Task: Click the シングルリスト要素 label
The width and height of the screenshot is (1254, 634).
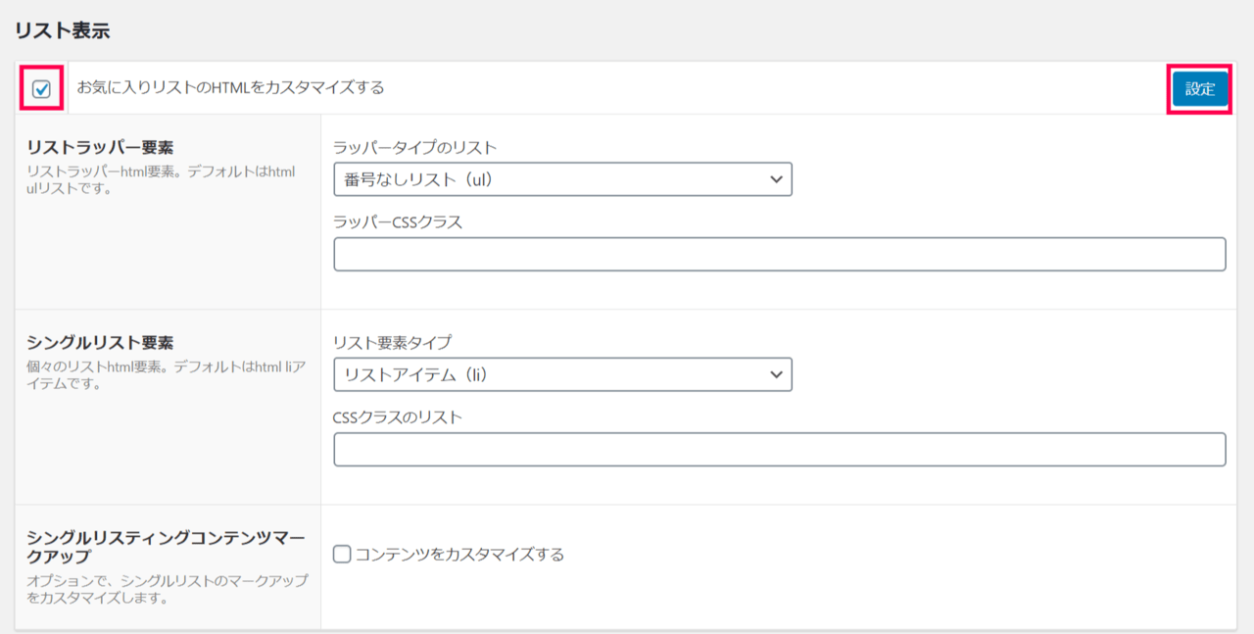Action: (100, 343)
